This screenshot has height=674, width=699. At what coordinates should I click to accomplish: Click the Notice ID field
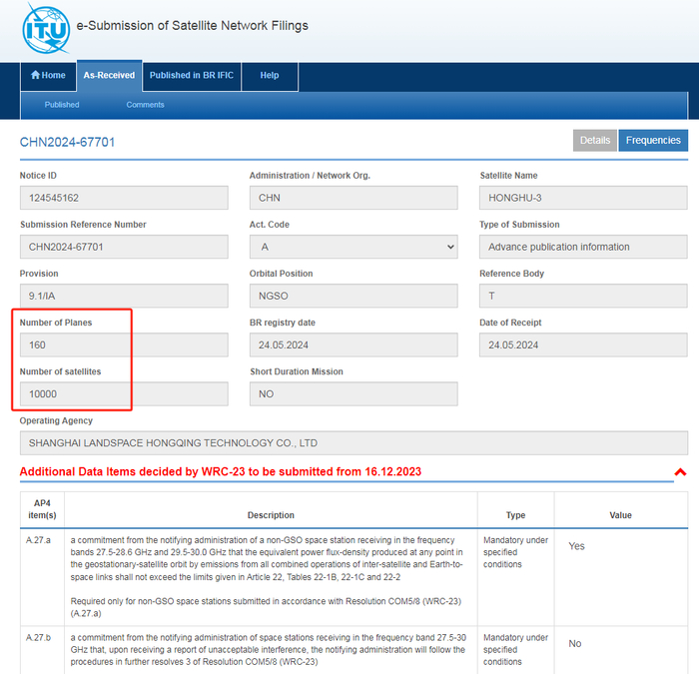(x=124, y=198)
